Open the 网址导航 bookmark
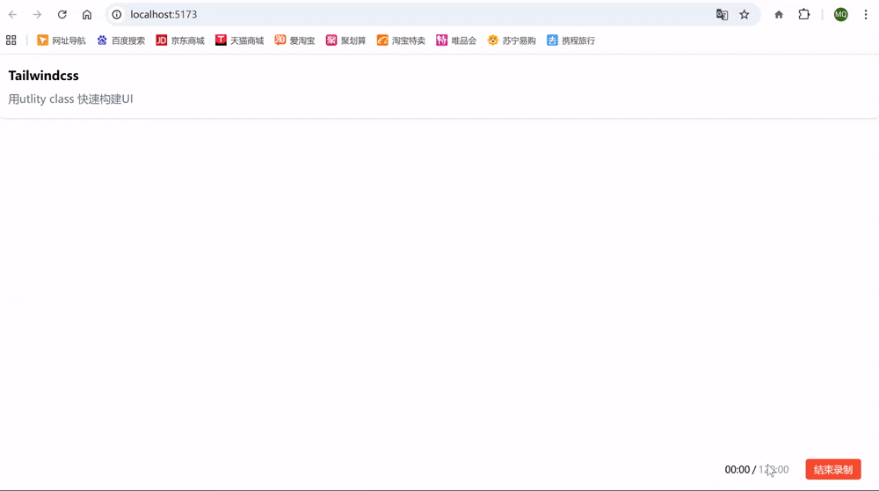Image resolution: width=879 pixels, height=491 pixels. pyautogui.click(x=62, y=40)
